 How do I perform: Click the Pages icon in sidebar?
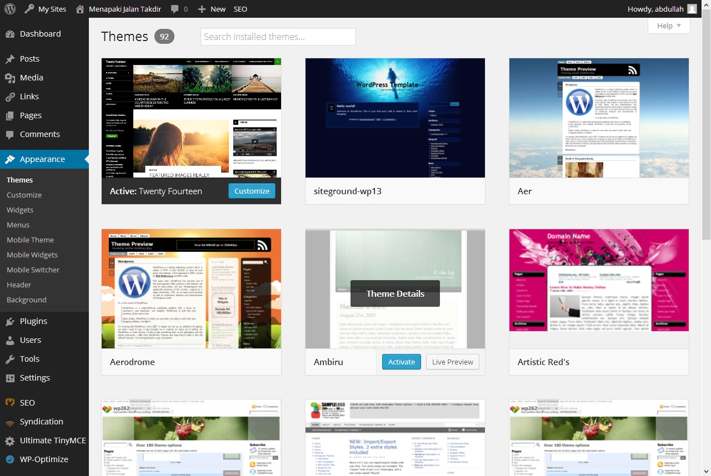pyautogui.click(x=10, y=115)
